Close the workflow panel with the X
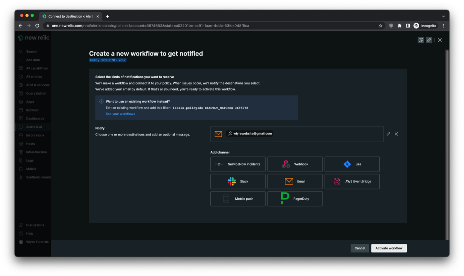This screenshot has height=276, width=464. pyautogui.click(x=440, y=40)
